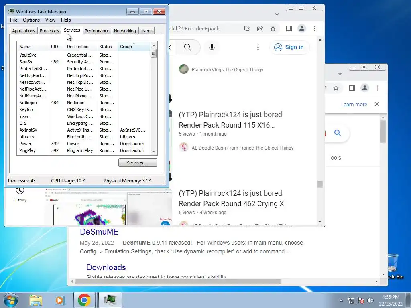Open the Chrome three-dot menu
Viewport: 411px width, 308px height.
click(x=315, y=28)
